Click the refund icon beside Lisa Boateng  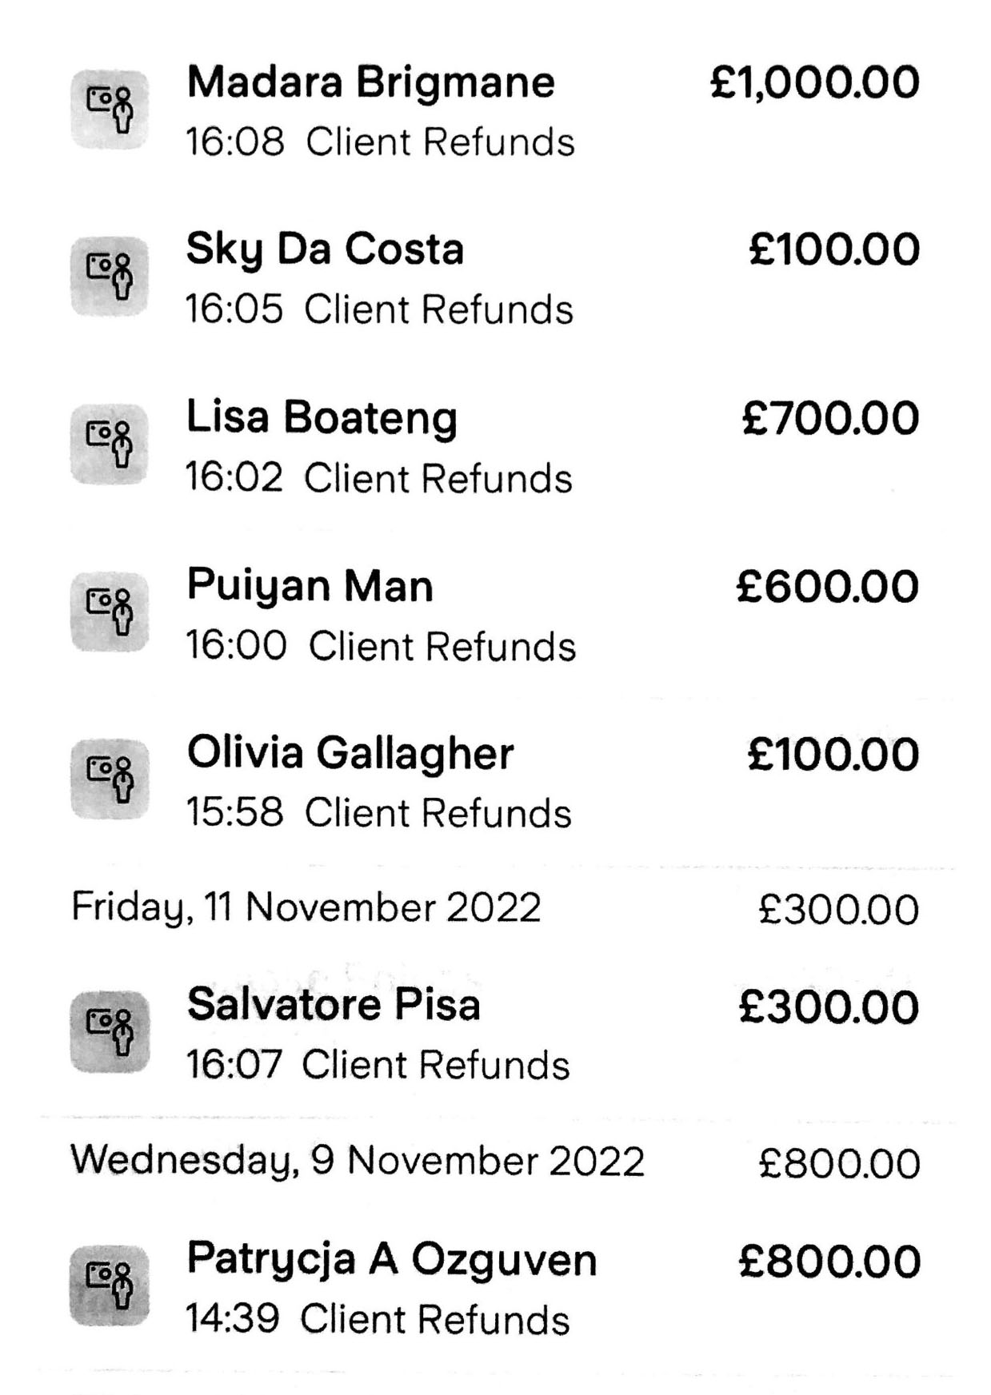[110, 444]
